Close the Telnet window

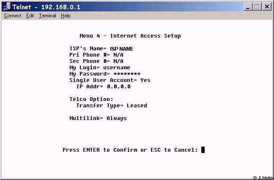click(267, 7)
